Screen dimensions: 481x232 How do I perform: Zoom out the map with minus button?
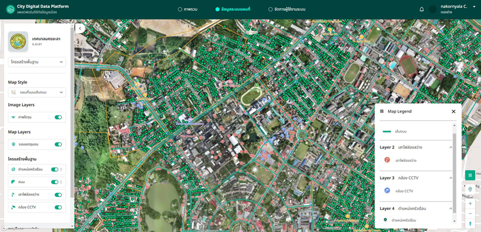pyautogui.click(x=470, y=213)
